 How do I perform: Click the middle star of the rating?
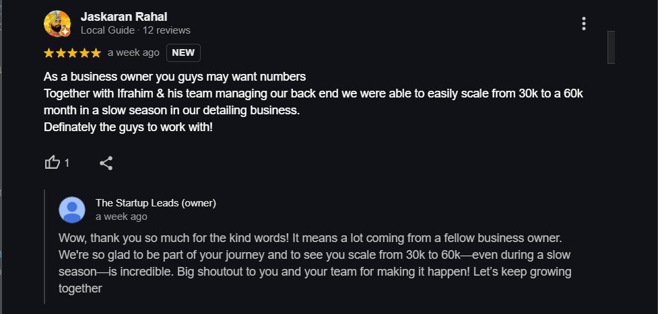(73, 52)
